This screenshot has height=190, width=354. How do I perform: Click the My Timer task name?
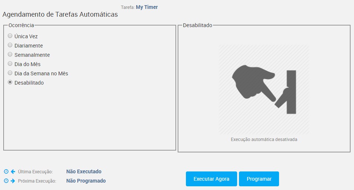tap(147, 7)
